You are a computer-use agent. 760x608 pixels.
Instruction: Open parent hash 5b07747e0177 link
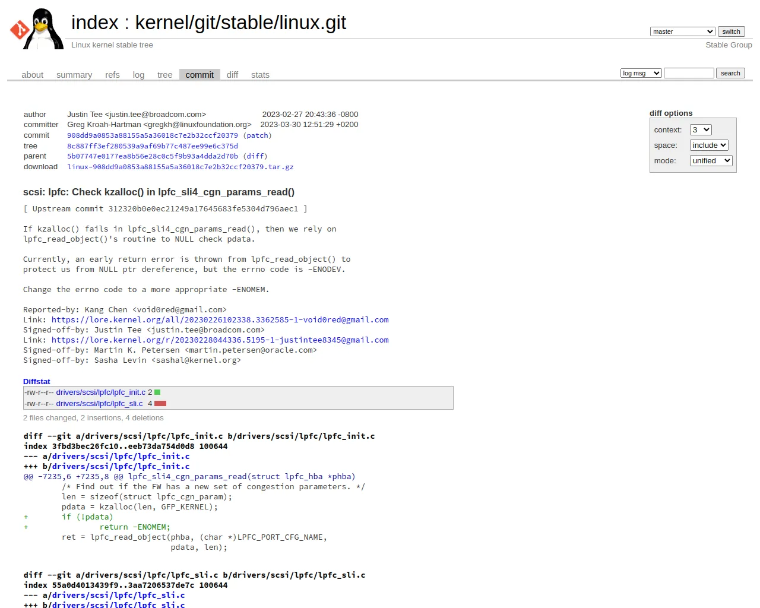click(x=153, y=157)
